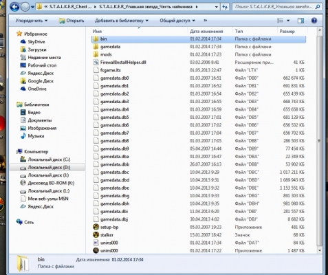This screenshot has height=275, width=328.
Task: Click the S.T.A.L.K.E.R_Chest breadcrumb segment
Action: pyautogui.click(x=70, y=7)
